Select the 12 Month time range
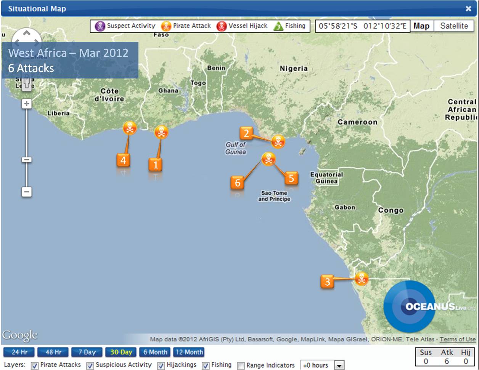The width and height of the screenshot is (479, 370). pyautogui.click(x=189, y=352)
